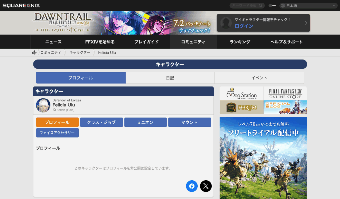Share on X icon
The image size is (340, 199).
click(206, 186)
